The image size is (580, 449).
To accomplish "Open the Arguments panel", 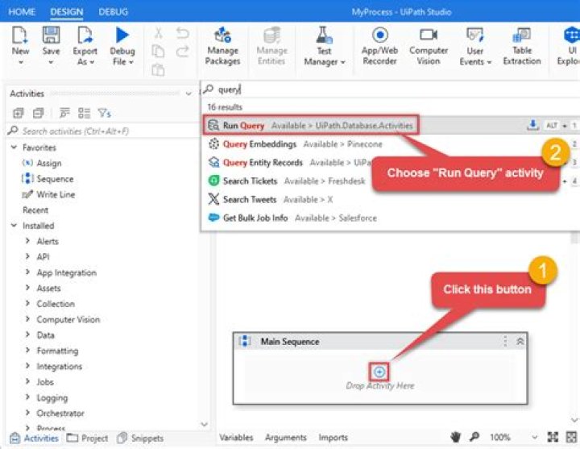I will [x=285, y=437].
